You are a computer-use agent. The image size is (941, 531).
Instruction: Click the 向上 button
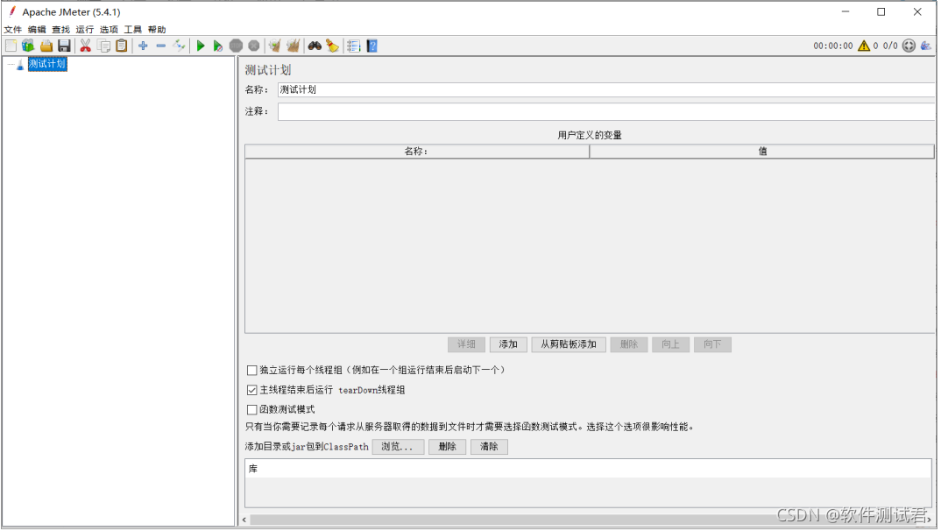[671, 344]
